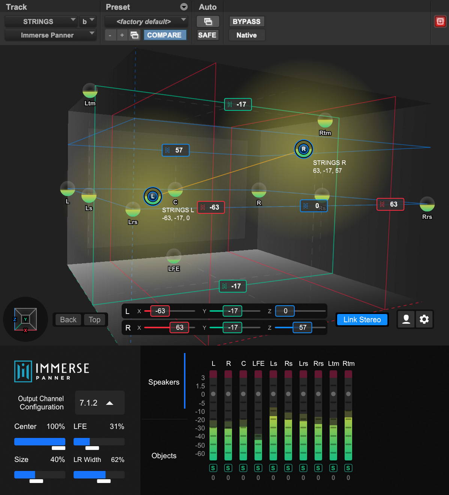Open the Preset menu round arrow

click(184, 7)
